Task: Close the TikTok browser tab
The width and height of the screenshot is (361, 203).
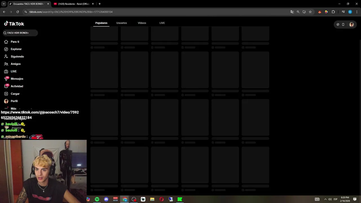Action: pyautogui.click(x=48, y=4)
